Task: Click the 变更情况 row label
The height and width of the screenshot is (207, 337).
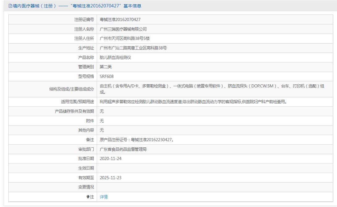Action: click(86, 187)
